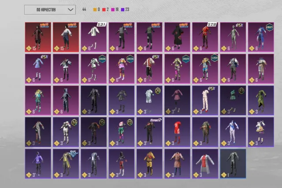Screen dimensions: 282x188
Task: Select the pale grey bodysuit outfit
Action: 233,37
